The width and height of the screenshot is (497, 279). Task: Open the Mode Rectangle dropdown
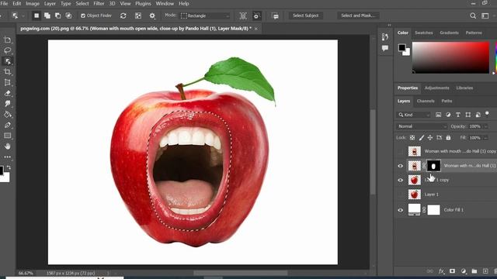tap(205, 15)
